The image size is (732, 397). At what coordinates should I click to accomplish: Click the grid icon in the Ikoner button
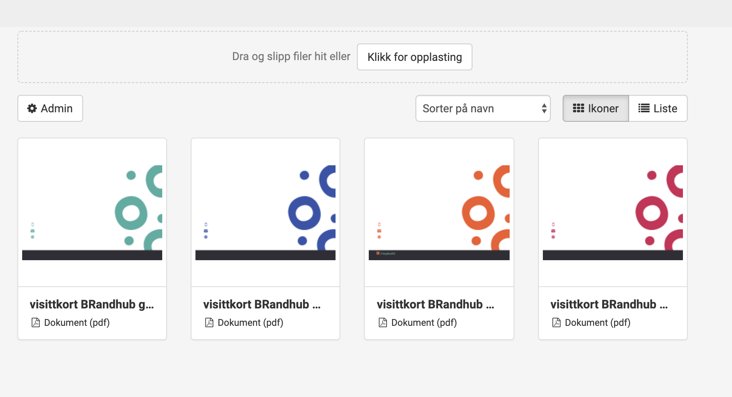click(x=578, y=108)
